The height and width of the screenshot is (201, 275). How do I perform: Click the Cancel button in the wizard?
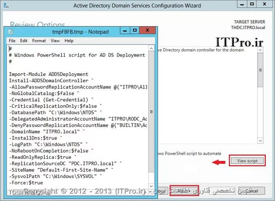point(251,190)
